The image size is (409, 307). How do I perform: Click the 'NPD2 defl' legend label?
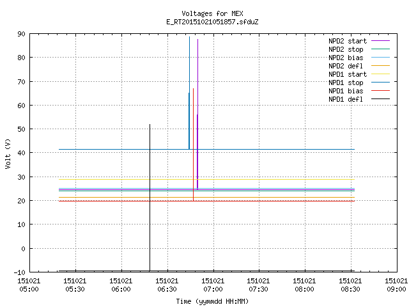(x=346, y=66)
